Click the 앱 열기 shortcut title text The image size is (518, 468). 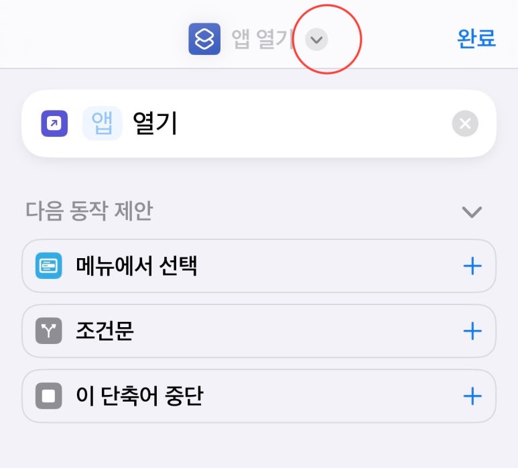(x=262, y=39)
